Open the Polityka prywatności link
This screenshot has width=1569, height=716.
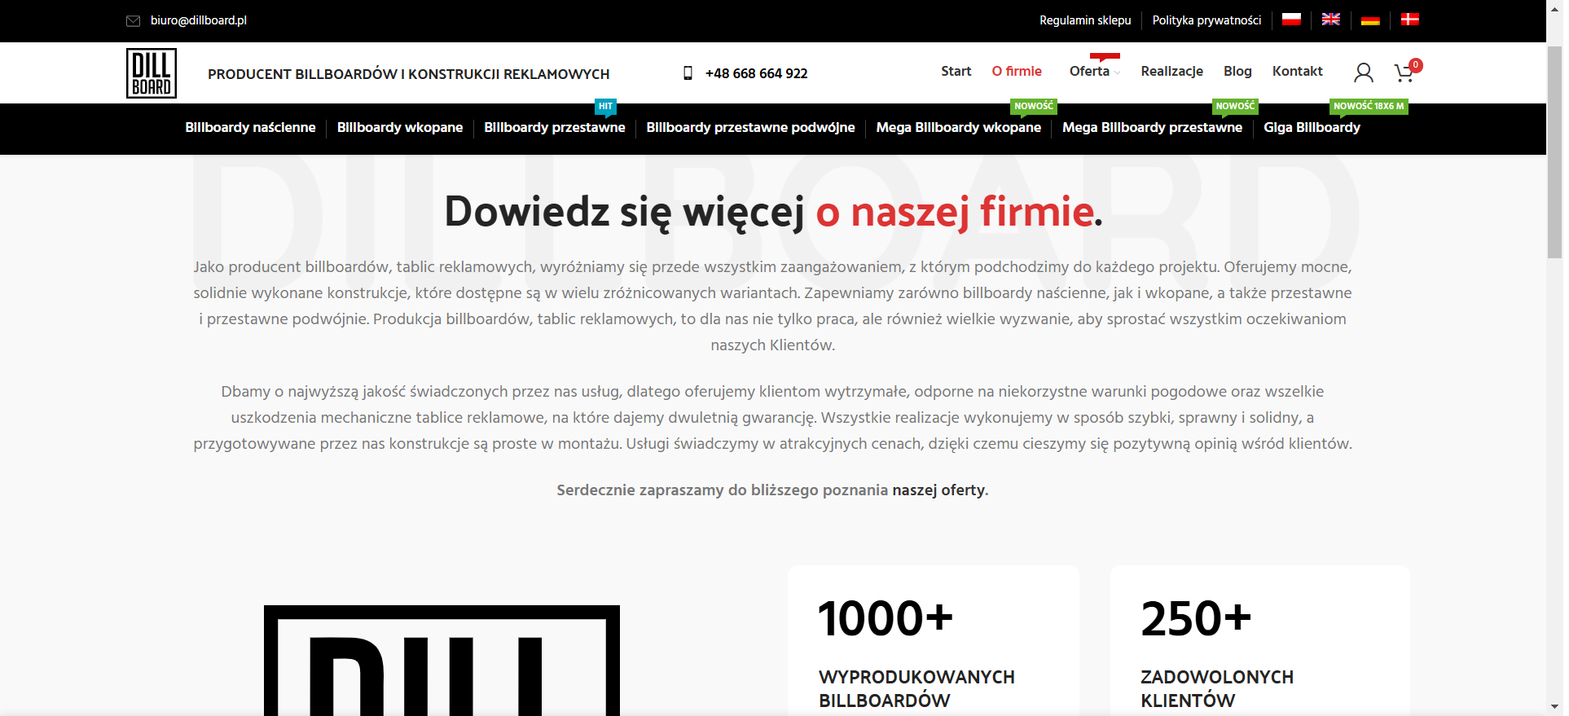click(1206, 20)
